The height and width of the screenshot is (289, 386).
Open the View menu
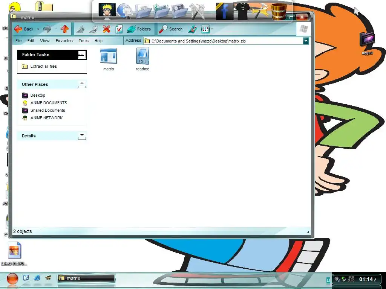click(x=45, y=41)
